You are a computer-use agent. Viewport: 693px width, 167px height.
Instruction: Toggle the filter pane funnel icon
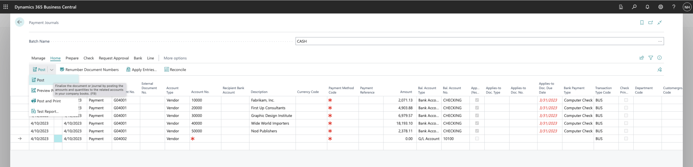pos(651,58)
